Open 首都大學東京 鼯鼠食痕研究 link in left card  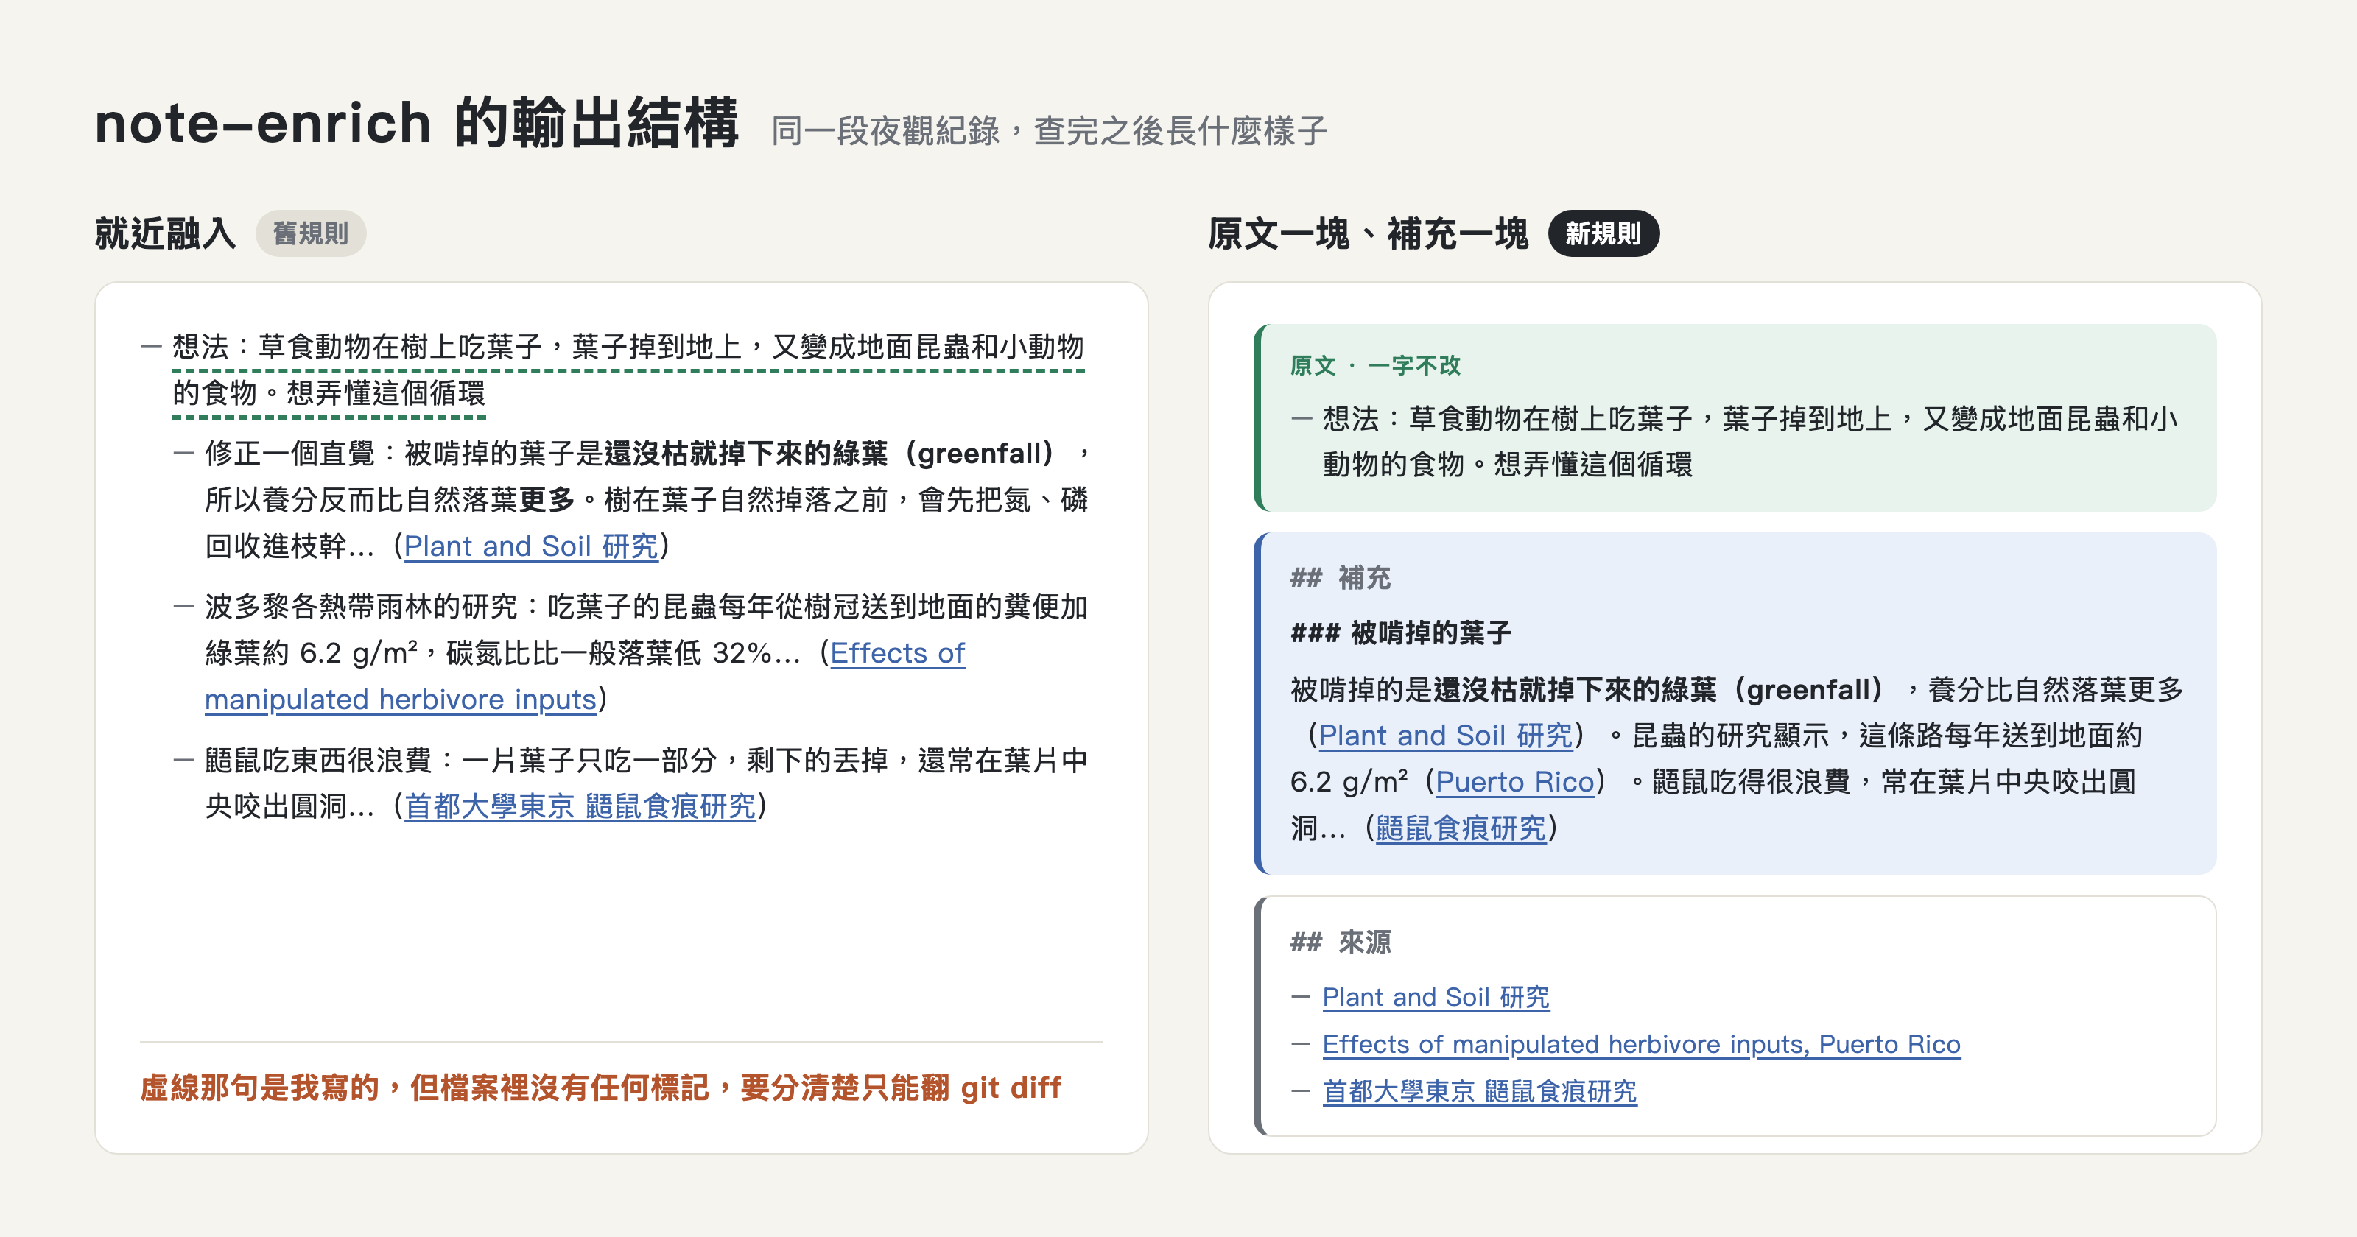click(x=580, y=806)
